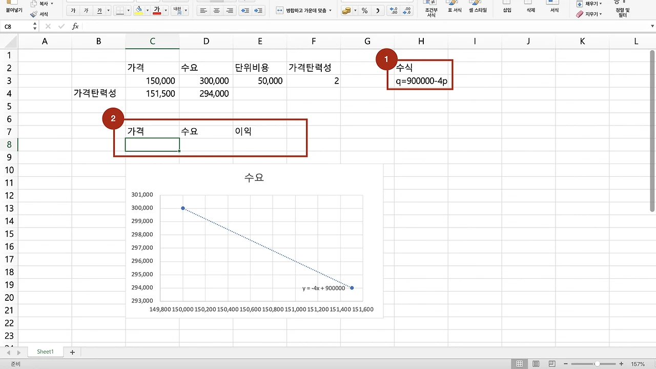Apply the yellow fill color bucket
Screen dimensions: 656x369
coord(138,11)
